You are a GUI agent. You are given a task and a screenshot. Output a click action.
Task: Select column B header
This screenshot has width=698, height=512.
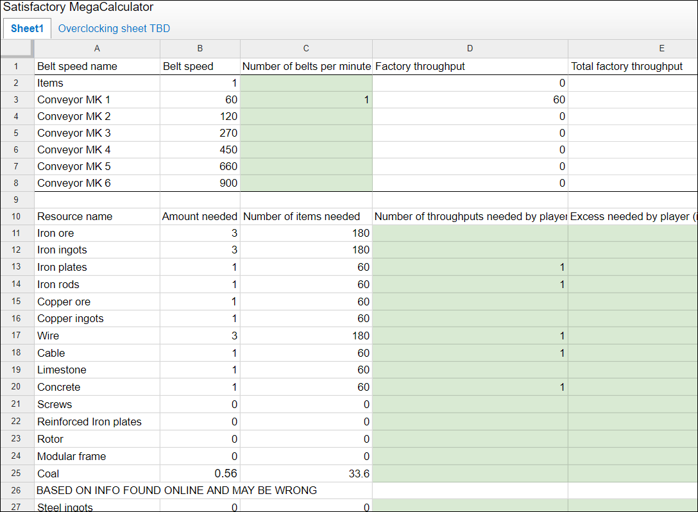tap(200, 49)
